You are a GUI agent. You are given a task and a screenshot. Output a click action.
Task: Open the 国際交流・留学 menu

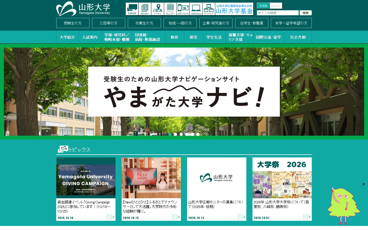tap(269, 37)
